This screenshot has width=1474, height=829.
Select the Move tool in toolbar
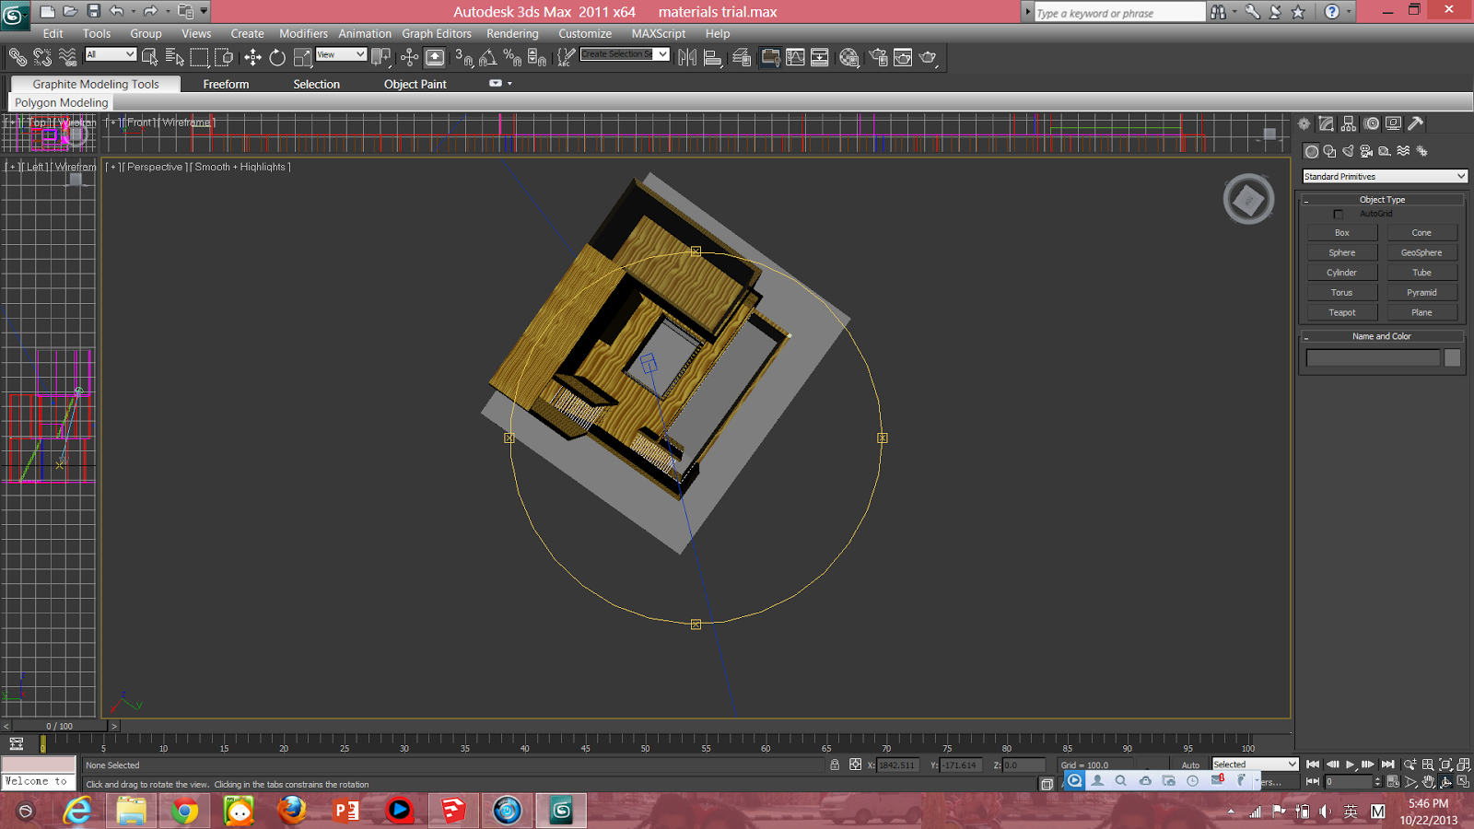click(252, 58)
